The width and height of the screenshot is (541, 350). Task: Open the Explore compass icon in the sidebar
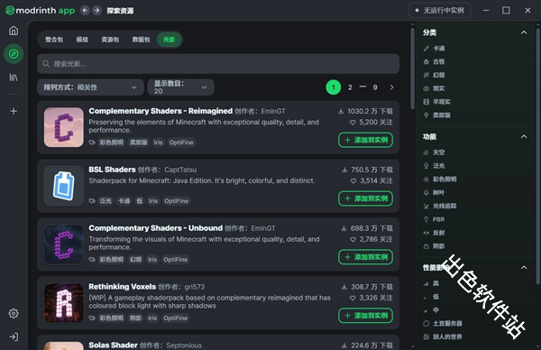click(14, 54)
